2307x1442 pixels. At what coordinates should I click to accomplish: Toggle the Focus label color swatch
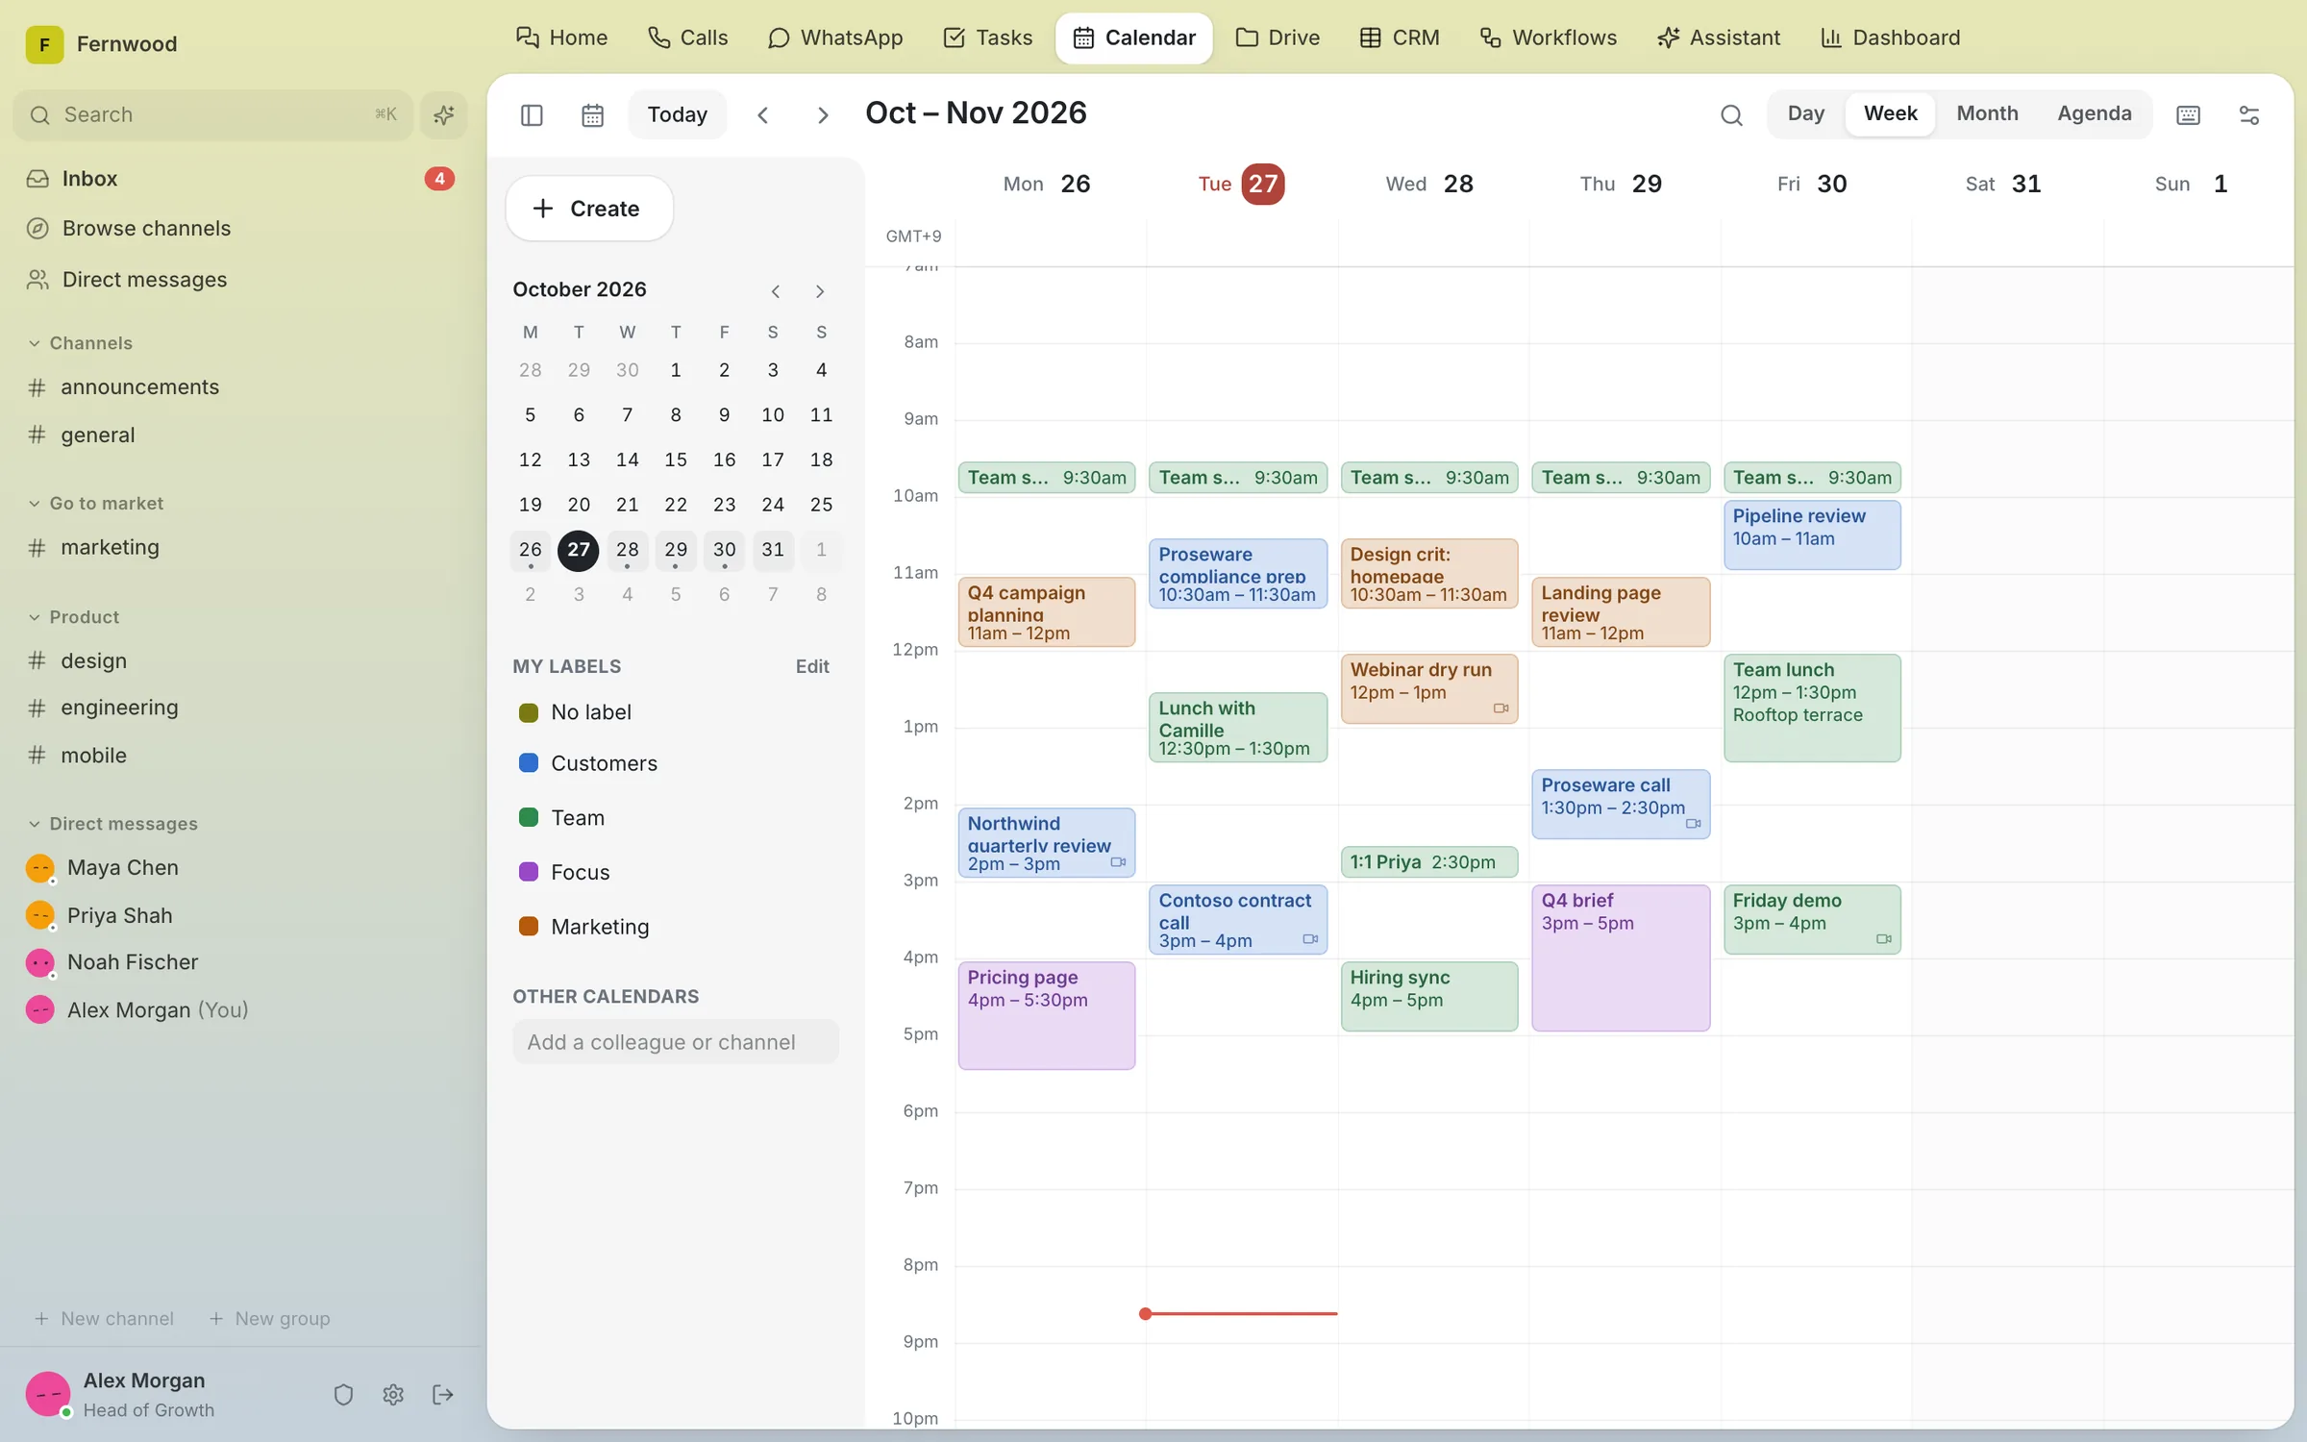(x=529, y=872)
